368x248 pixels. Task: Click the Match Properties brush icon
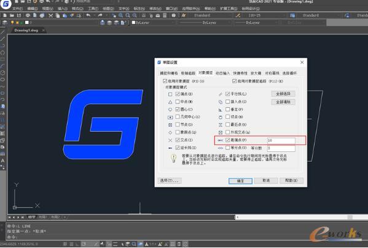coord(72,15)
